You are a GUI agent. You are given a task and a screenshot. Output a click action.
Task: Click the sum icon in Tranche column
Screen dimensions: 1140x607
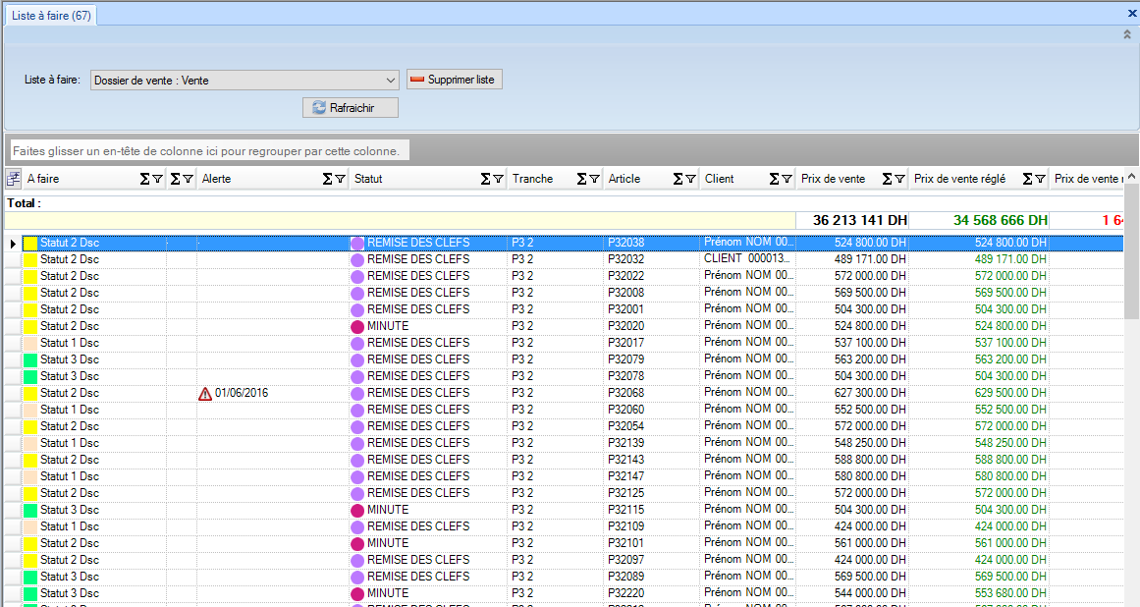[581, 179]
